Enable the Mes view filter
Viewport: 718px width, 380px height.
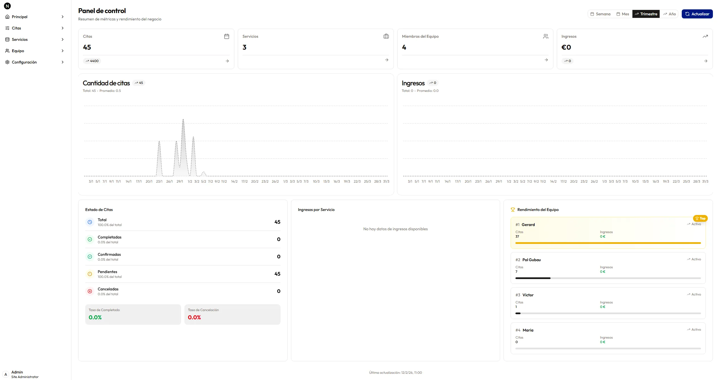click(623, 14)
